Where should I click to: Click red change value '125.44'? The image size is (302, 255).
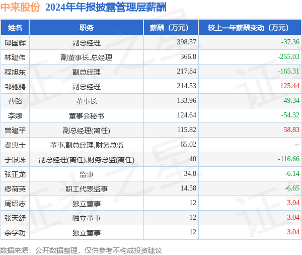290,86
